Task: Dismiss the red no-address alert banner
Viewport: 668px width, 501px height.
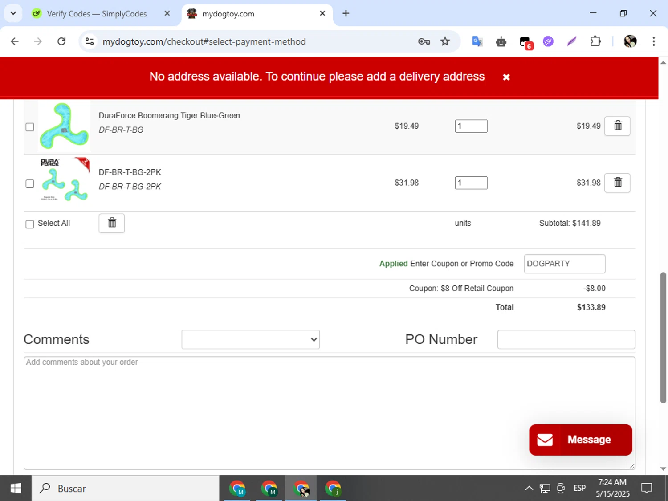Action: [506, 77]
